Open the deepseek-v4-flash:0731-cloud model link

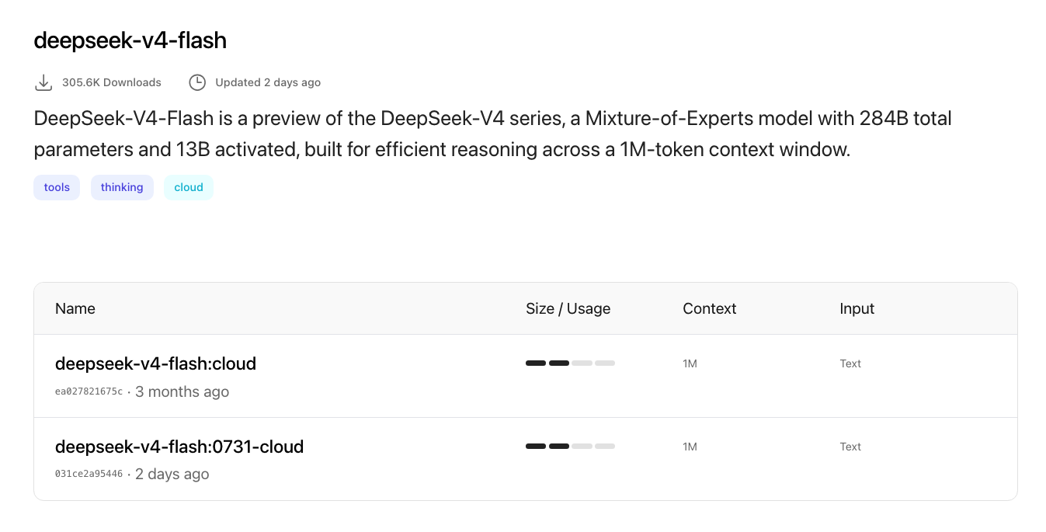179,447
